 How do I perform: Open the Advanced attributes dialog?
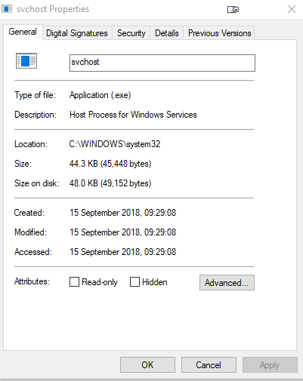click(x=227, y=283)
